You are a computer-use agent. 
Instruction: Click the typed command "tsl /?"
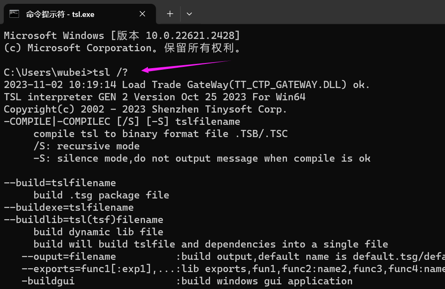pyautogui.click(x=110, y=72)
